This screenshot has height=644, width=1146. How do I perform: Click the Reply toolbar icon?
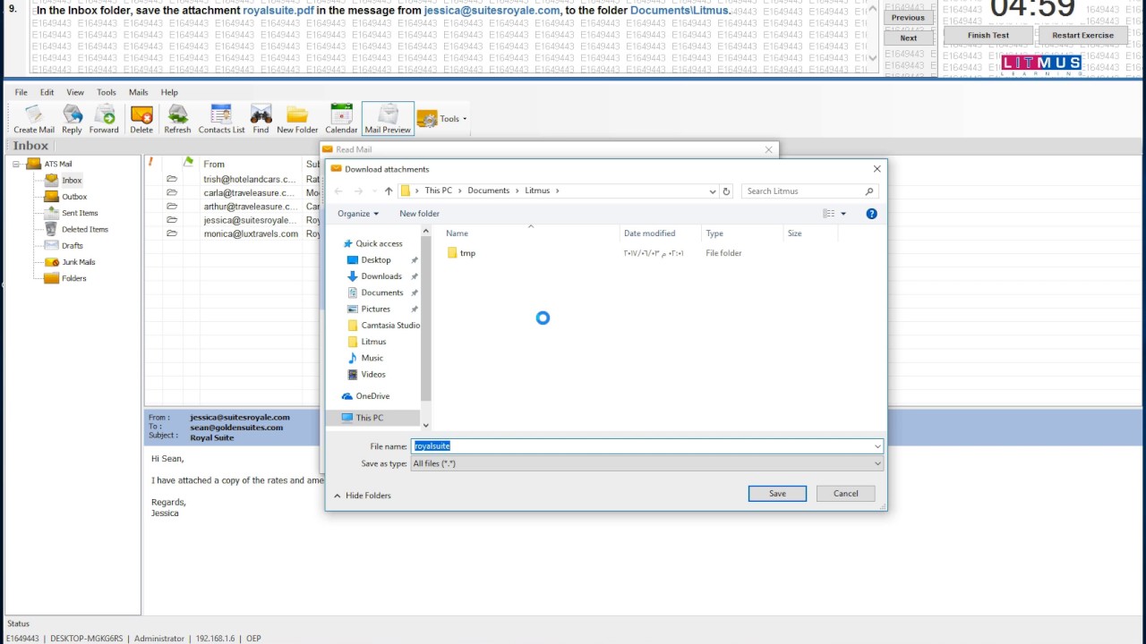pyautogui.click(x=72, y=119)
